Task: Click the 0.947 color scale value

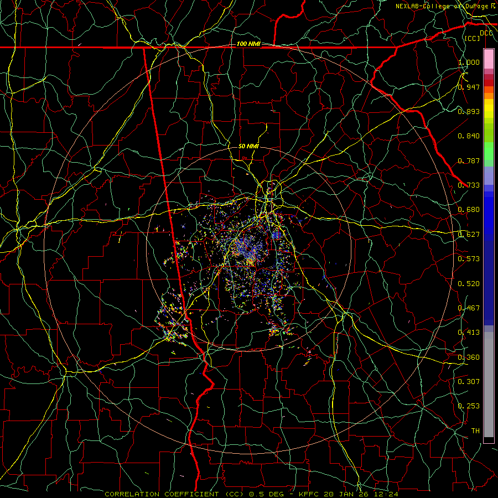Action: 469,87
